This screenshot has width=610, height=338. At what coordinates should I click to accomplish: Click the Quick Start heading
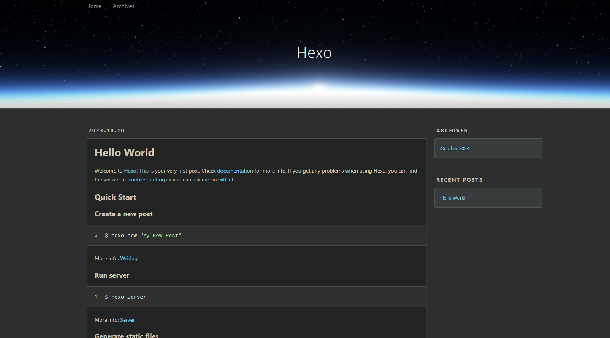click(116, 197)
